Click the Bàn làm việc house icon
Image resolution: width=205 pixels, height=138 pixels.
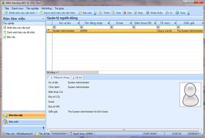(x=5, y=115)
